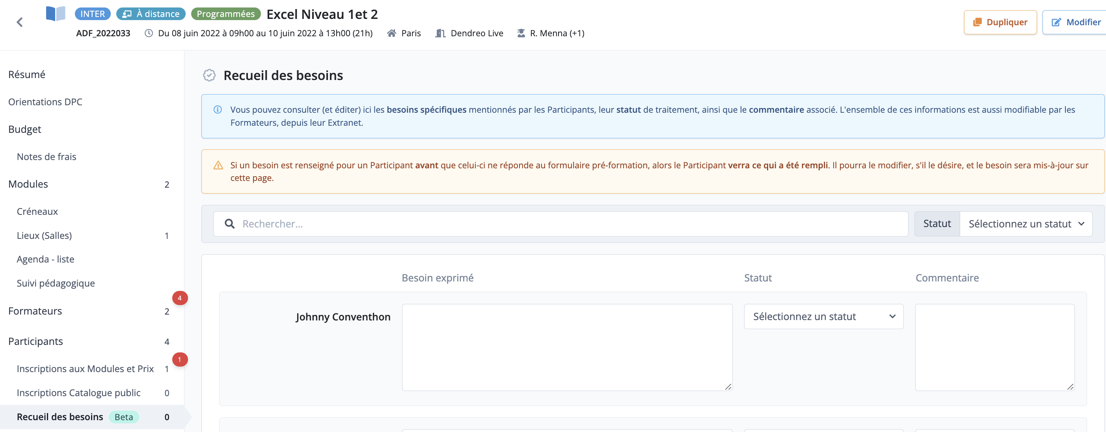Click the blue book icon beside the training title
1106x432 pixels.
[x=54, y=14]
